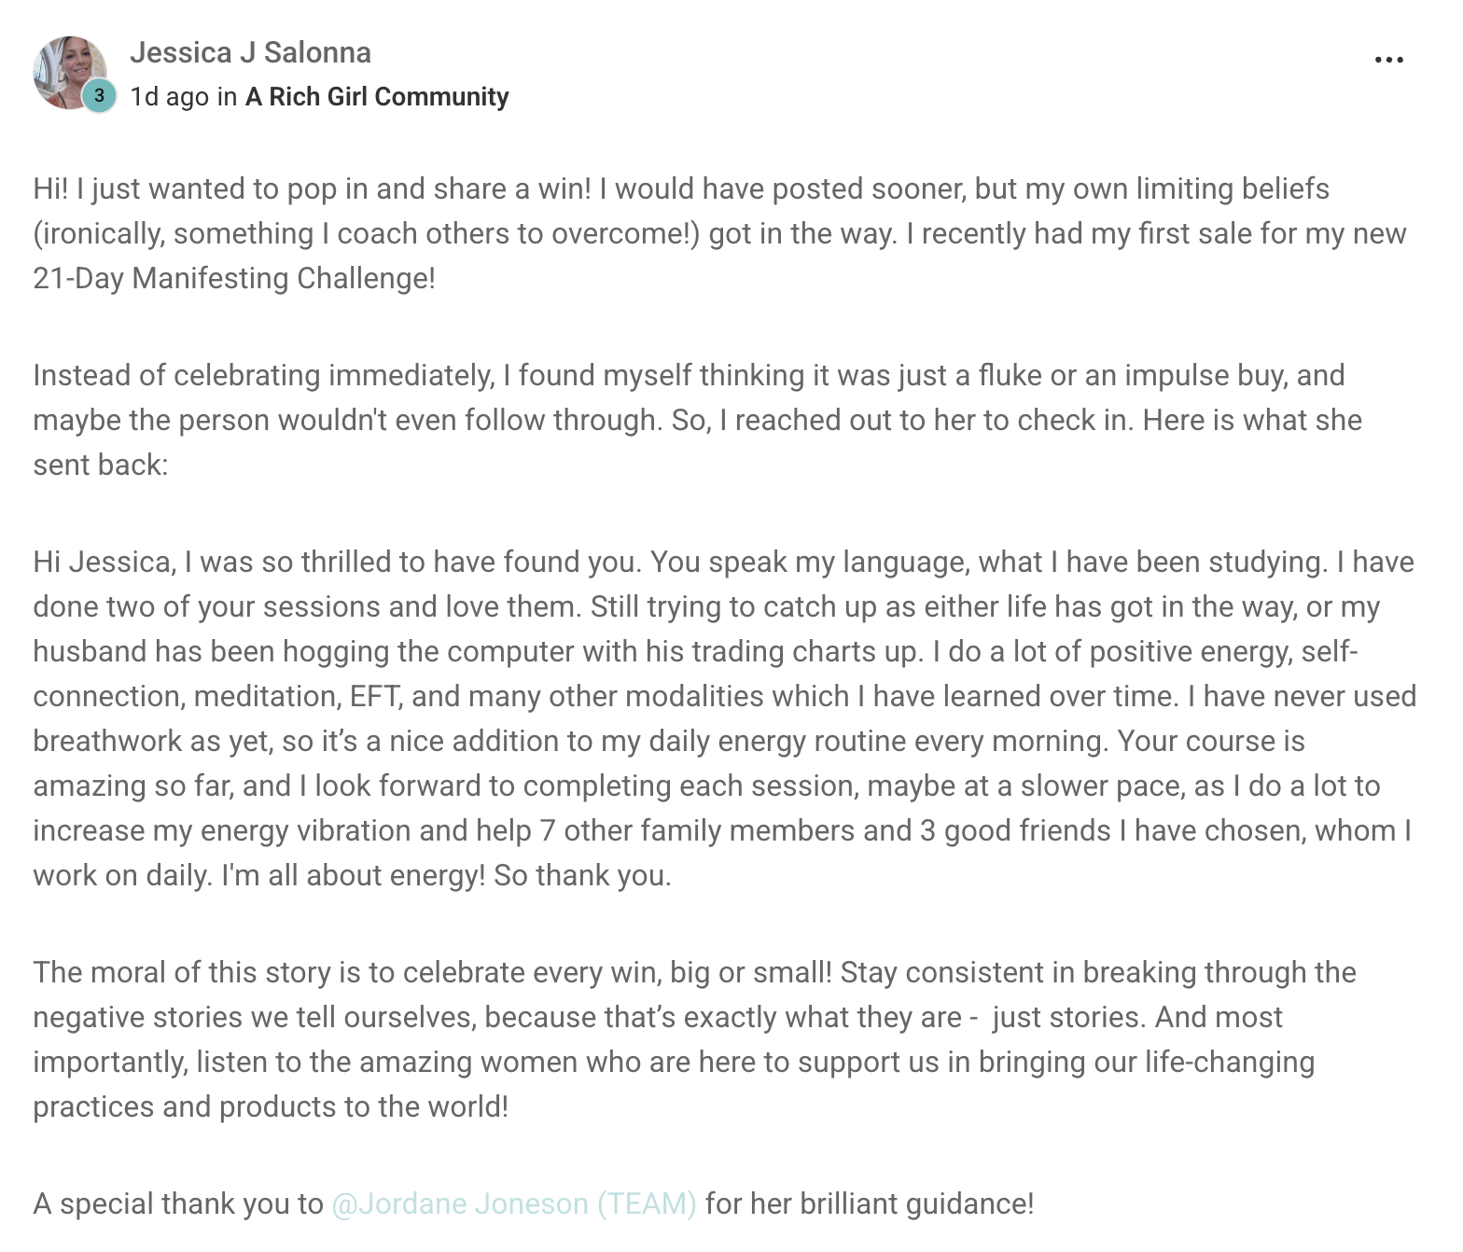Click the level 3 badge on avatar

point(99,95)
